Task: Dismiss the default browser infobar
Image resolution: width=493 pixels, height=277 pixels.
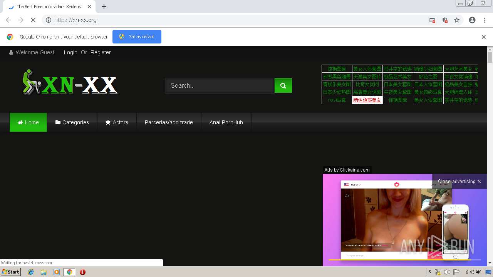Action: pos(483,37)
